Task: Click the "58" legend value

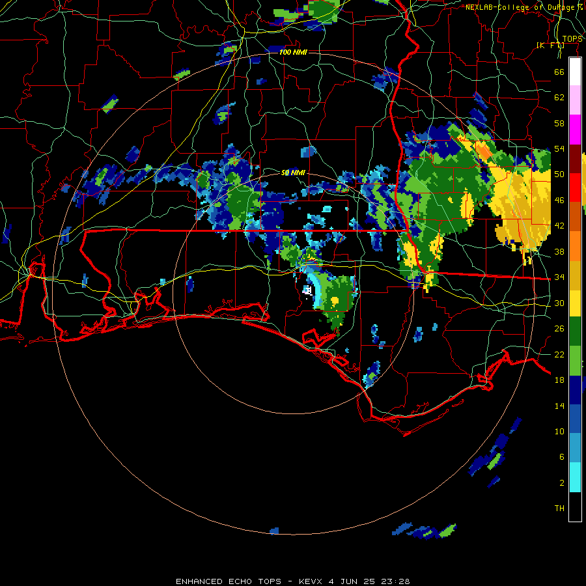Action: [559, 123]
